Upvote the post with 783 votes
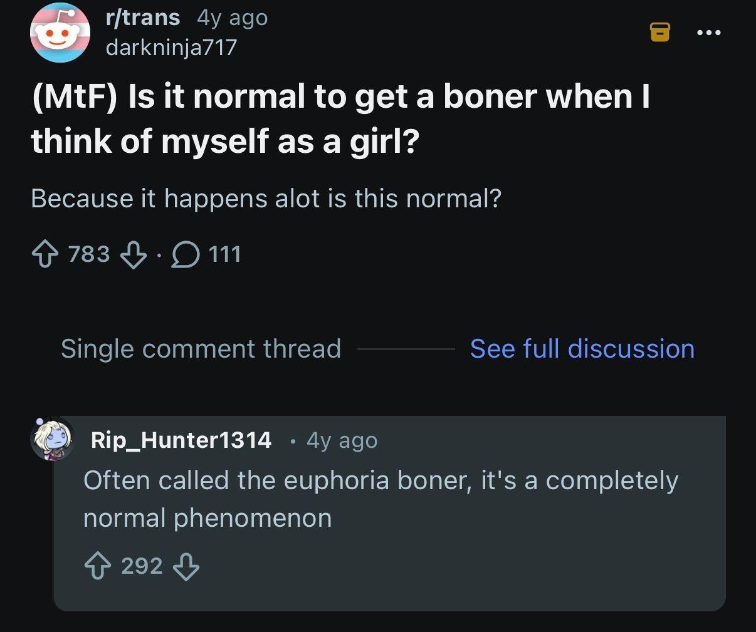Image resolution: width=756 pixels, height=632 pixels. [x=44, y=254]
